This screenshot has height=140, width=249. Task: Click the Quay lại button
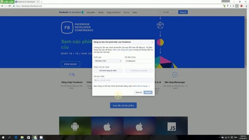pyautogui.click(x=139, y=93)
